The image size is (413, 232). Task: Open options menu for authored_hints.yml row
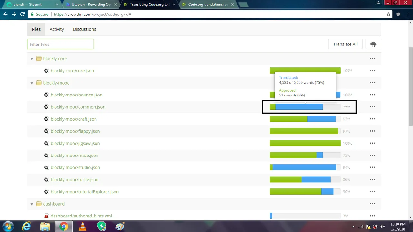coord(372,216)
